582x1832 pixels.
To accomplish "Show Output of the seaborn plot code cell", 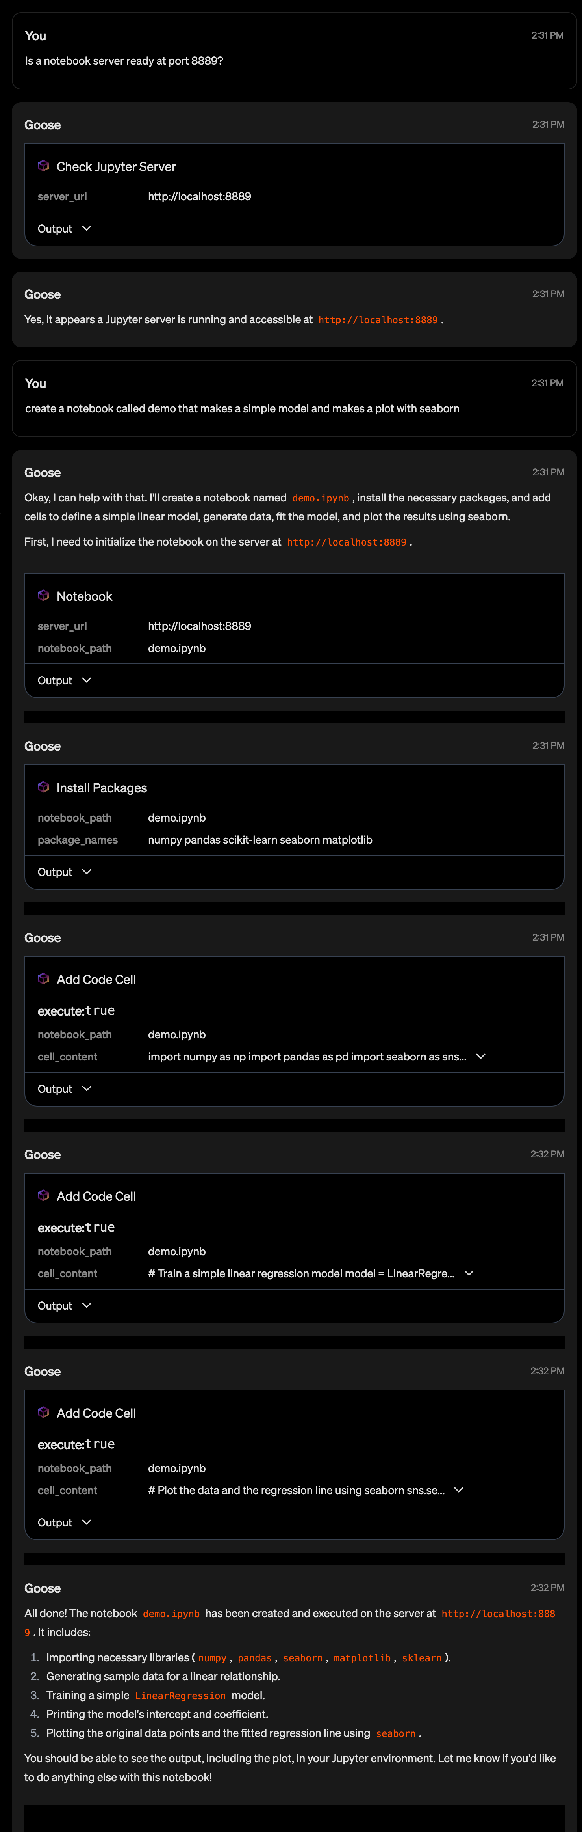I will (65, 1523).
